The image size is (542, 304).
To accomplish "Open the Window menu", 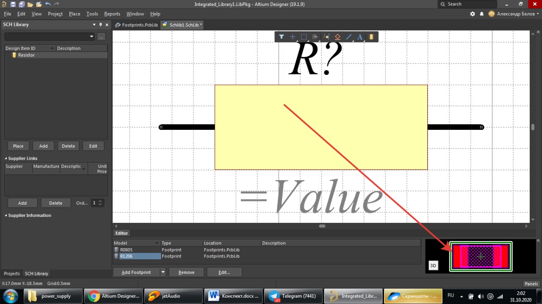I will tap(135, 14).
